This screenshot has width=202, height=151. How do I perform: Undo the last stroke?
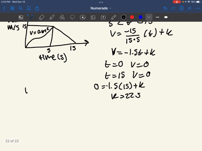coord(165,8)
